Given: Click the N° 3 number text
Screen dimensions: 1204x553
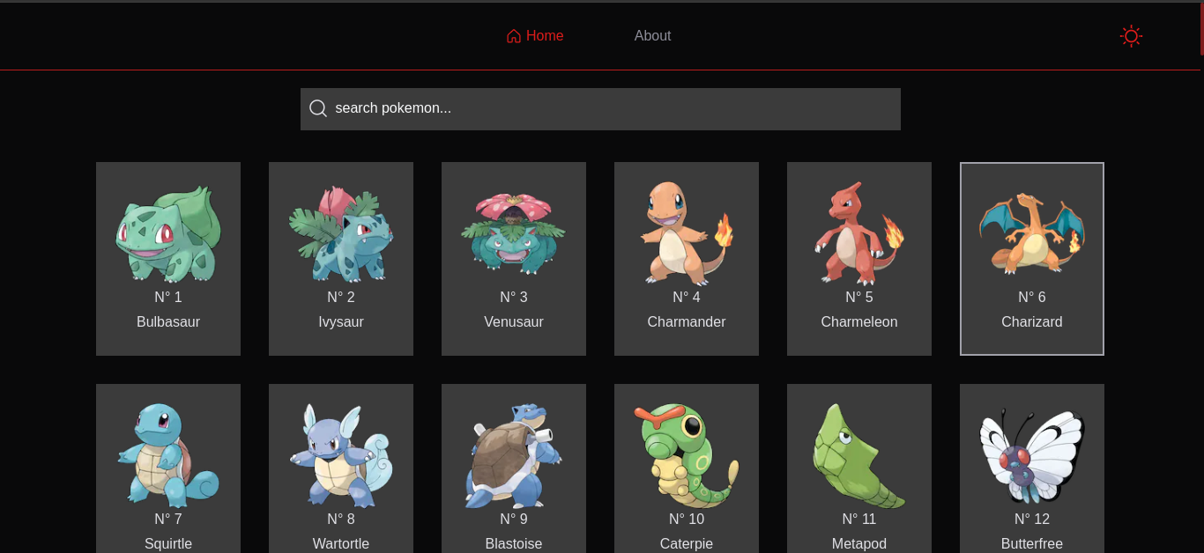Looking at the screenshot, I should (x=514, y=298).
